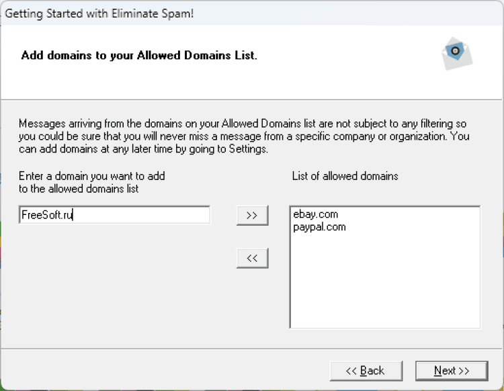Click the FreeSoft.ru text in the domain field
Viewport: 504px width, 391px height.
pos(46,215)
